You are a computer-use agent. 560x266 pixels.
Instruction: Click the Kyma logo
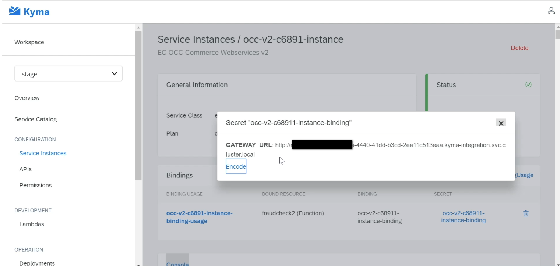pos(29,12)
